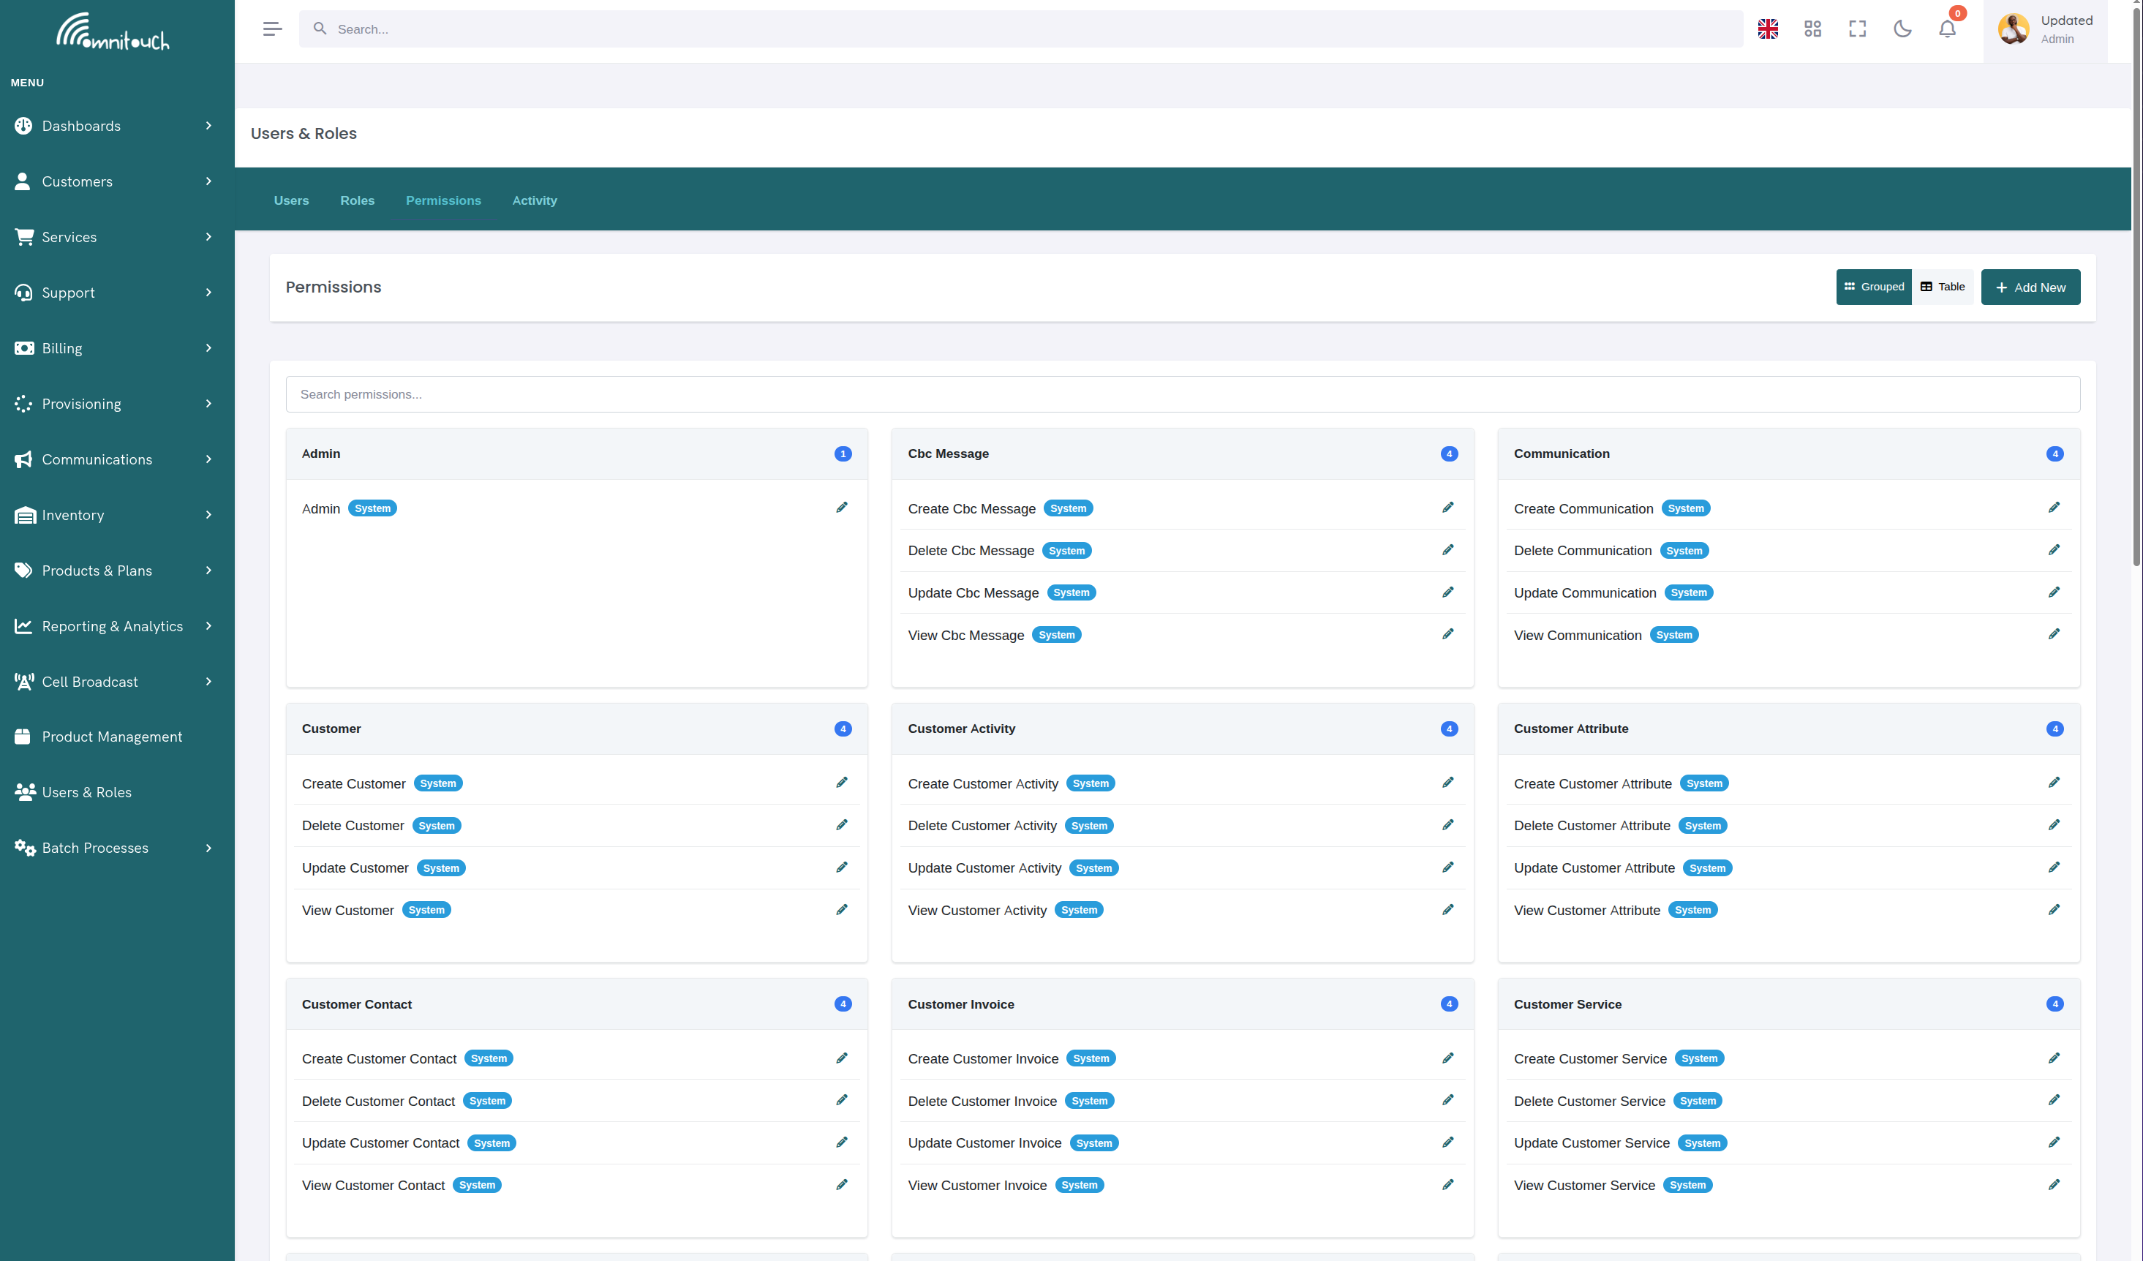Select the Grouped view option
The image size is (2143, 1261).
click(x=1873, y=287)
